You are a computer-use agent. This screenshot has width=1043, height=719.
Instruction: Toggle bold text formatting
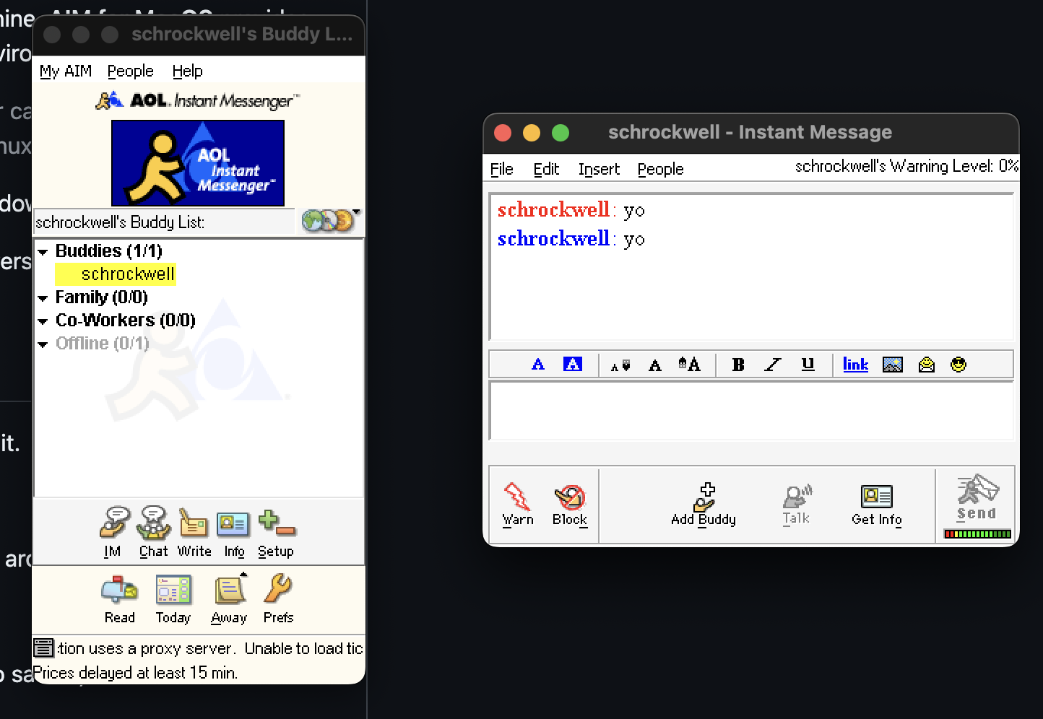pyautogui.click(x=737, y=365)
